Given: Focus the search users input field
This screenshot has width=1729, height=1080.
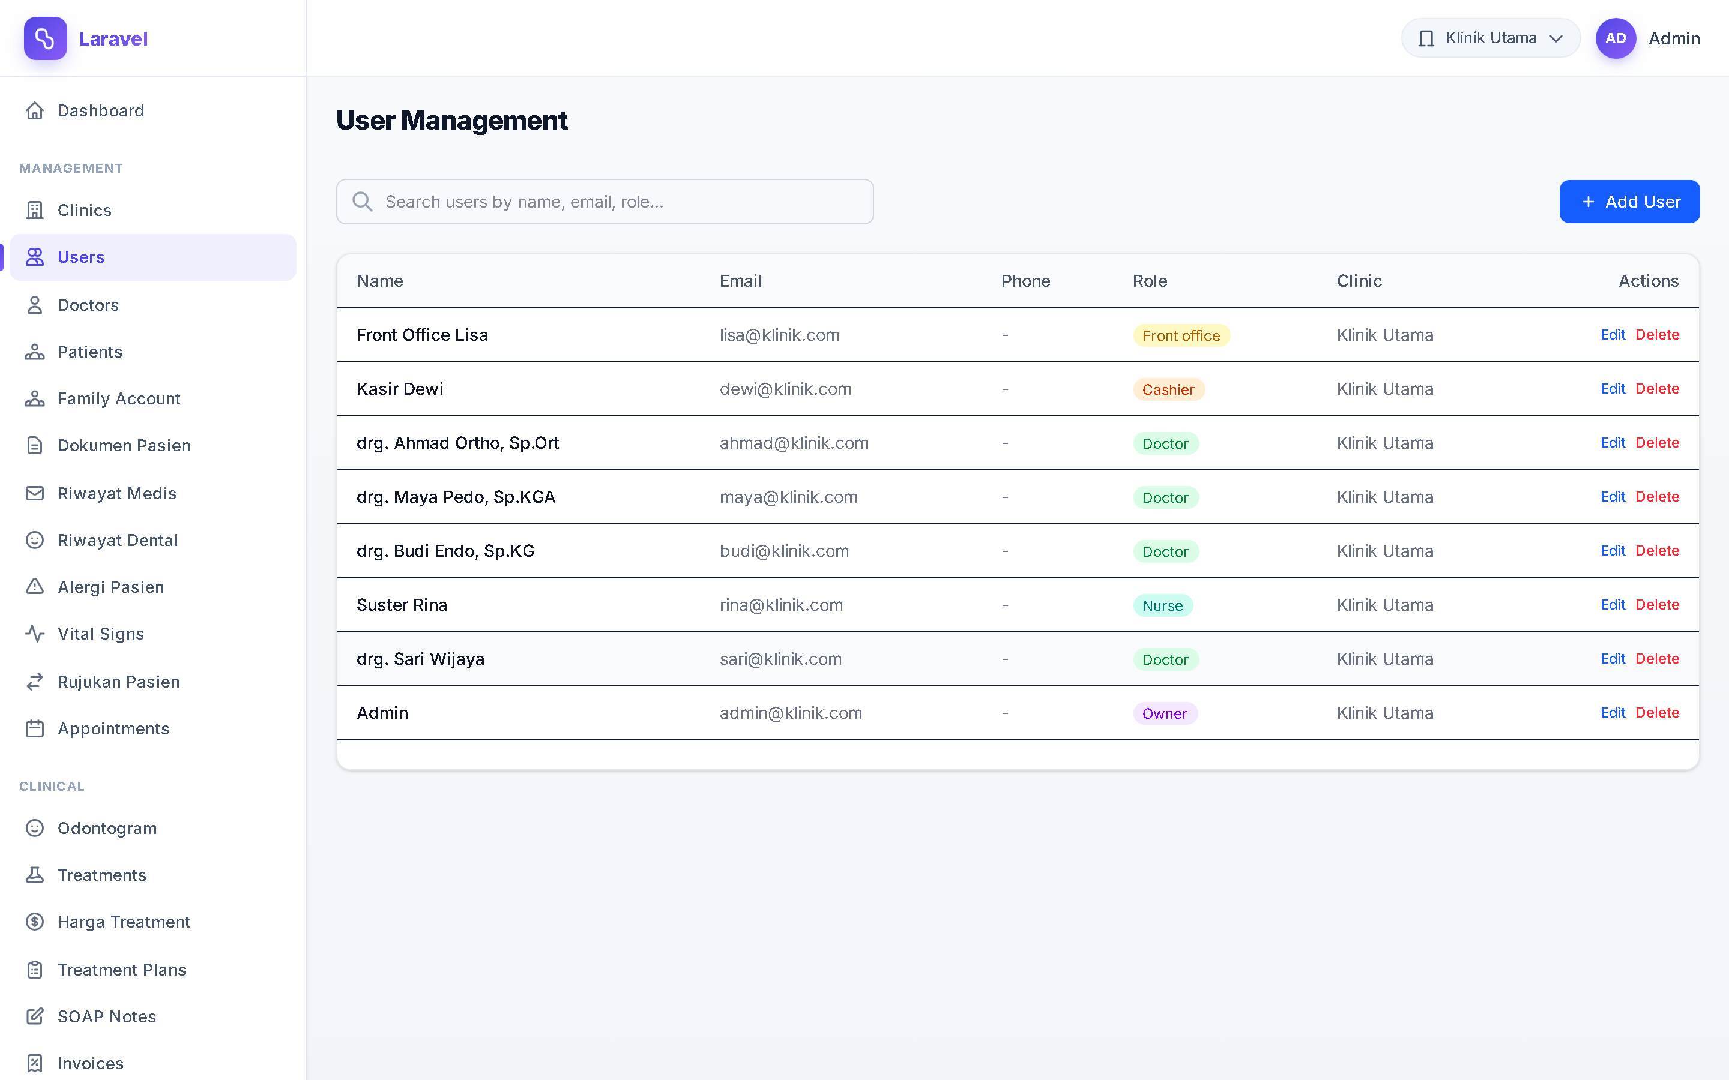Looking at the screenshot, I should (x=605, y=202).
